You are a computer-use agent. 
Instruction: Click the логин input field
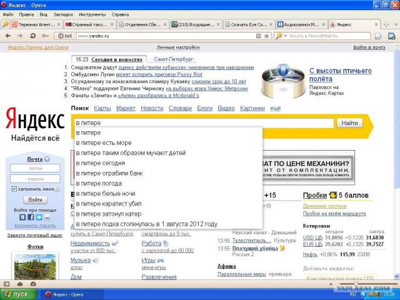point(35,168)
